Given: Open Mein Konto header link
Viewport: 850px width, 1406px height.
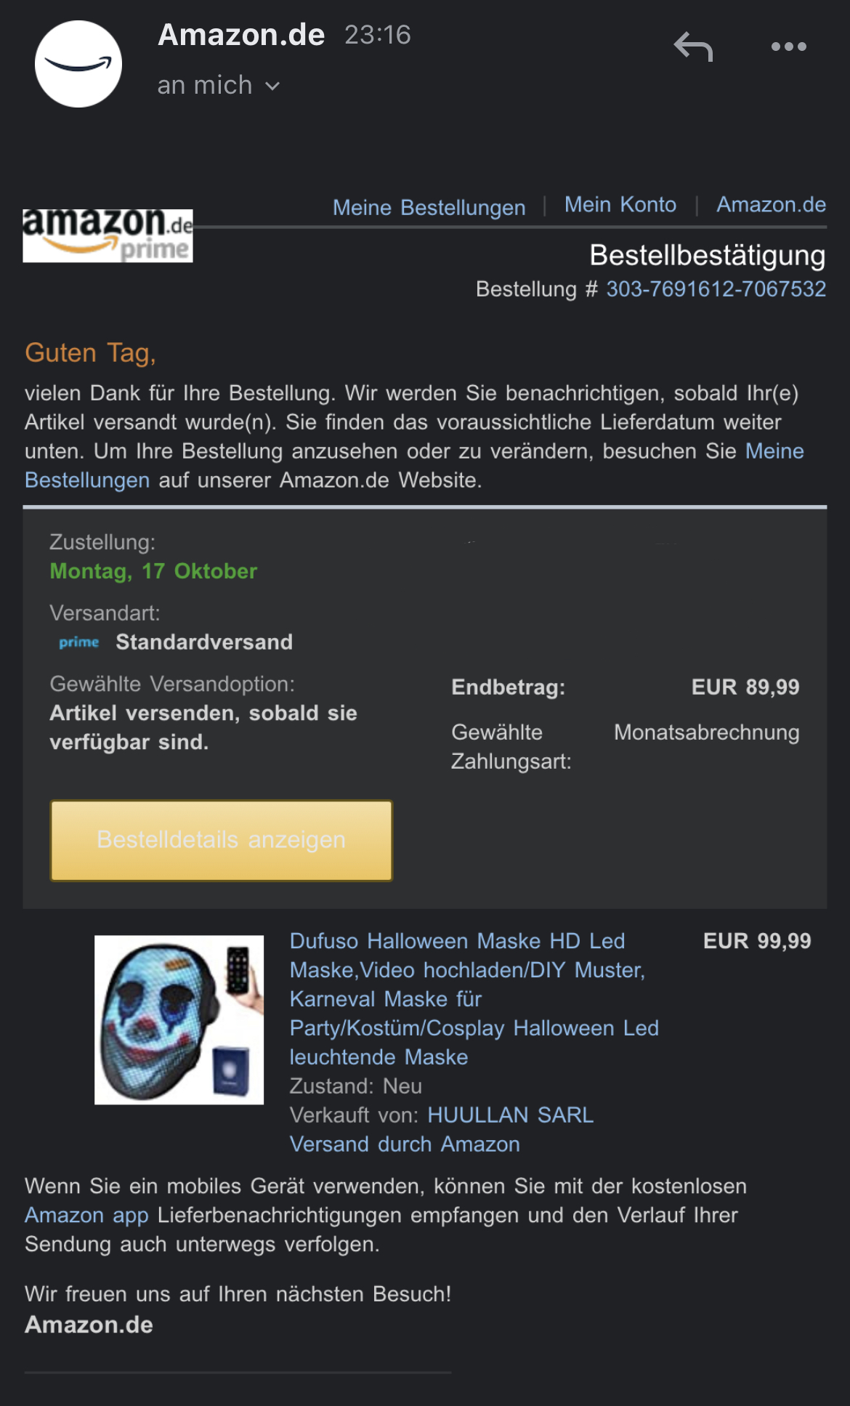Looking at the screenshot, I should 620,205.
